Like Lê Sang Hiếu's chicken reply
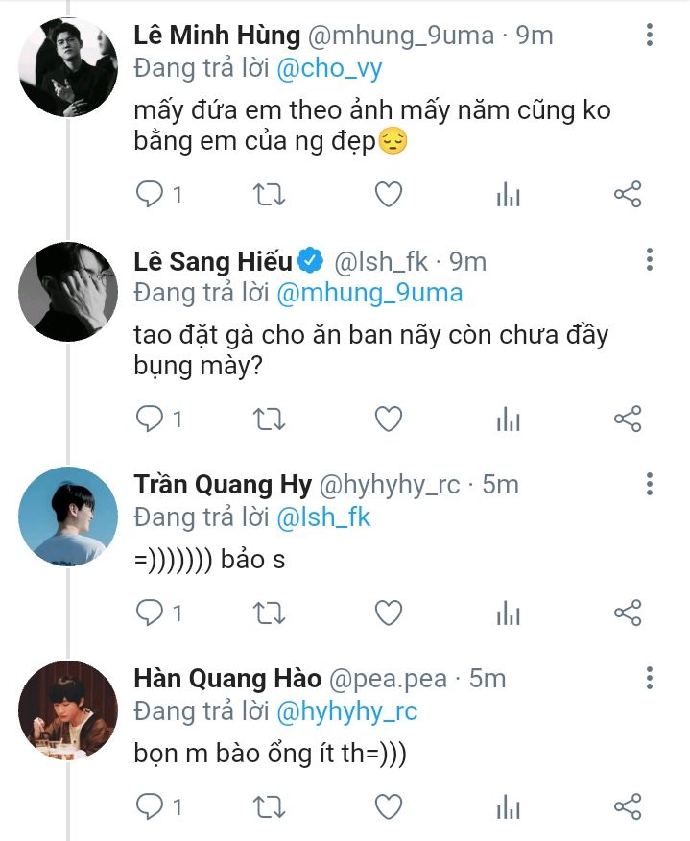 click(388, 419)
